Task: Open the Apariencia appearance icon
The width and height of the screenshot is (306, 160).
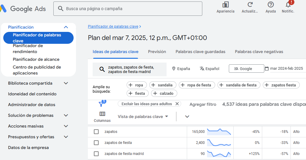Action: coord(225,4)
